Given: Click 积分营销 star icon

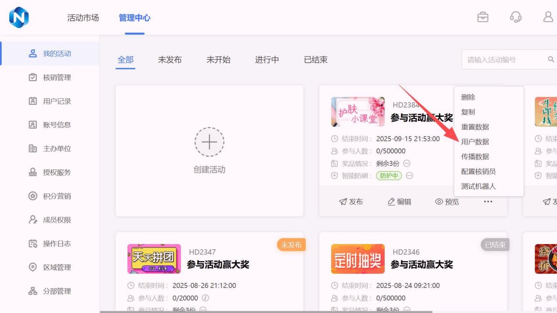Looking at the screenshot, I should 33,196.
